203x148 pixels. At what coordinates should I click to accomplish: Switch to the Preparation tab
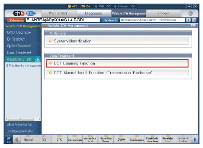[x=58, y=13]
